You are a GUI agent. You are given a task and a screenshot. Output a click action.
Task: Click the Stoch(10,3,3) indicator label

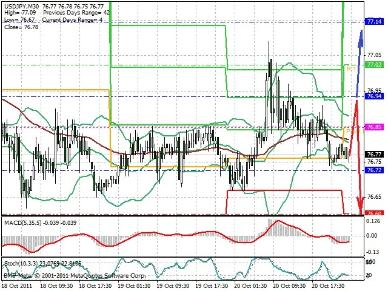[x=24, y=264]
